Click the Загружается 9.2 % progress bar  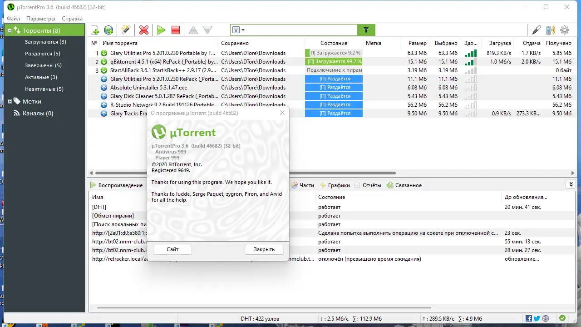tap(334, 53)
